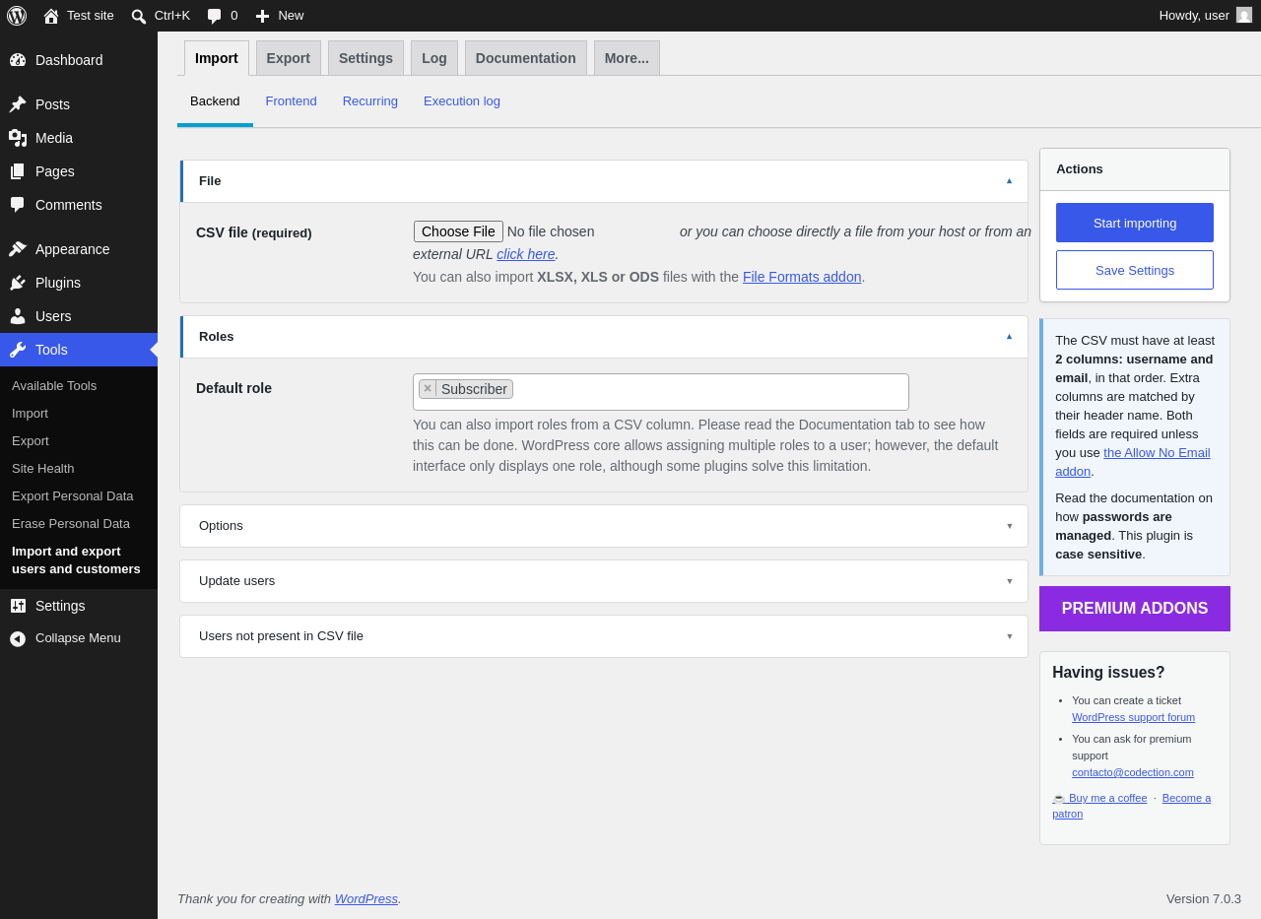Click the 'Default role' label
Image resolution: width=1261 pixels, height=919 pixels.
click(233, 388)
